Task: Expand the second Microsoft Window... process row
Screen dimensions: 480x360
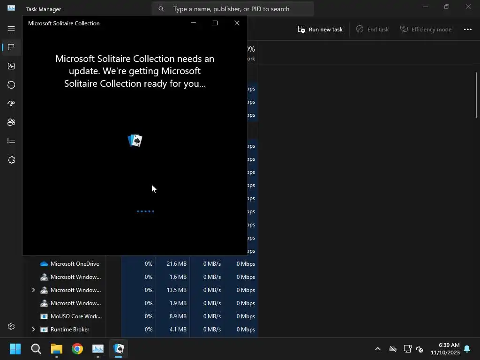Action: [33, 290]
